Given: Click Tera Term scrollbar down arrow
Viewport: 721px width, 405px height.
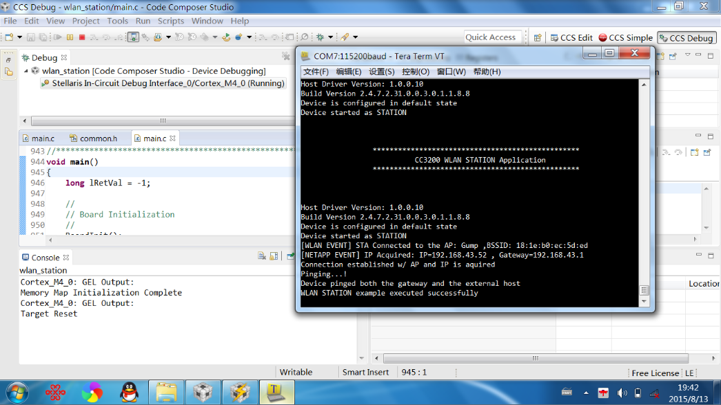Looking at the screenshot, I should (x=644, y=301).
